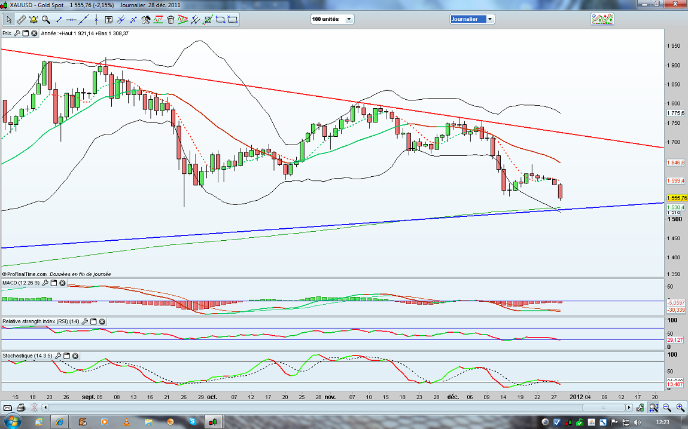Screen dimensions: 688x429
Task: Select the Fibonacci checkmark grid tool
Action: pyautogui.click(x=208, y=20)
